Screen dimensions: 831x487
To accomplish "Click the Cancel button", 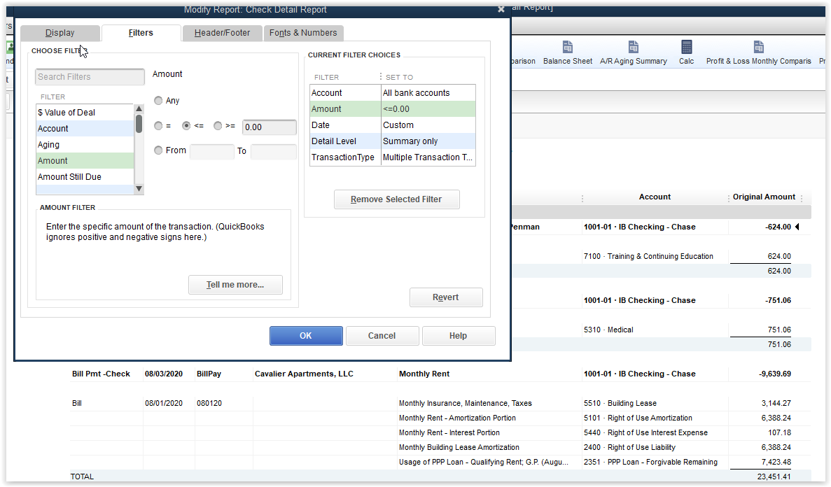I will coord(382,335).
